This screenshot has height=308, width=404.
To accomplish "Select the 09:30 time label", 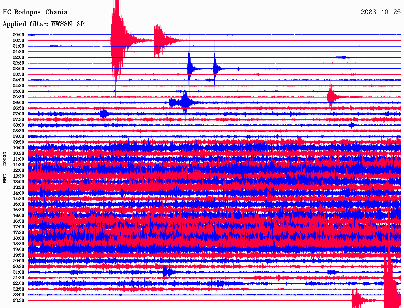I will tap(19, 142).
